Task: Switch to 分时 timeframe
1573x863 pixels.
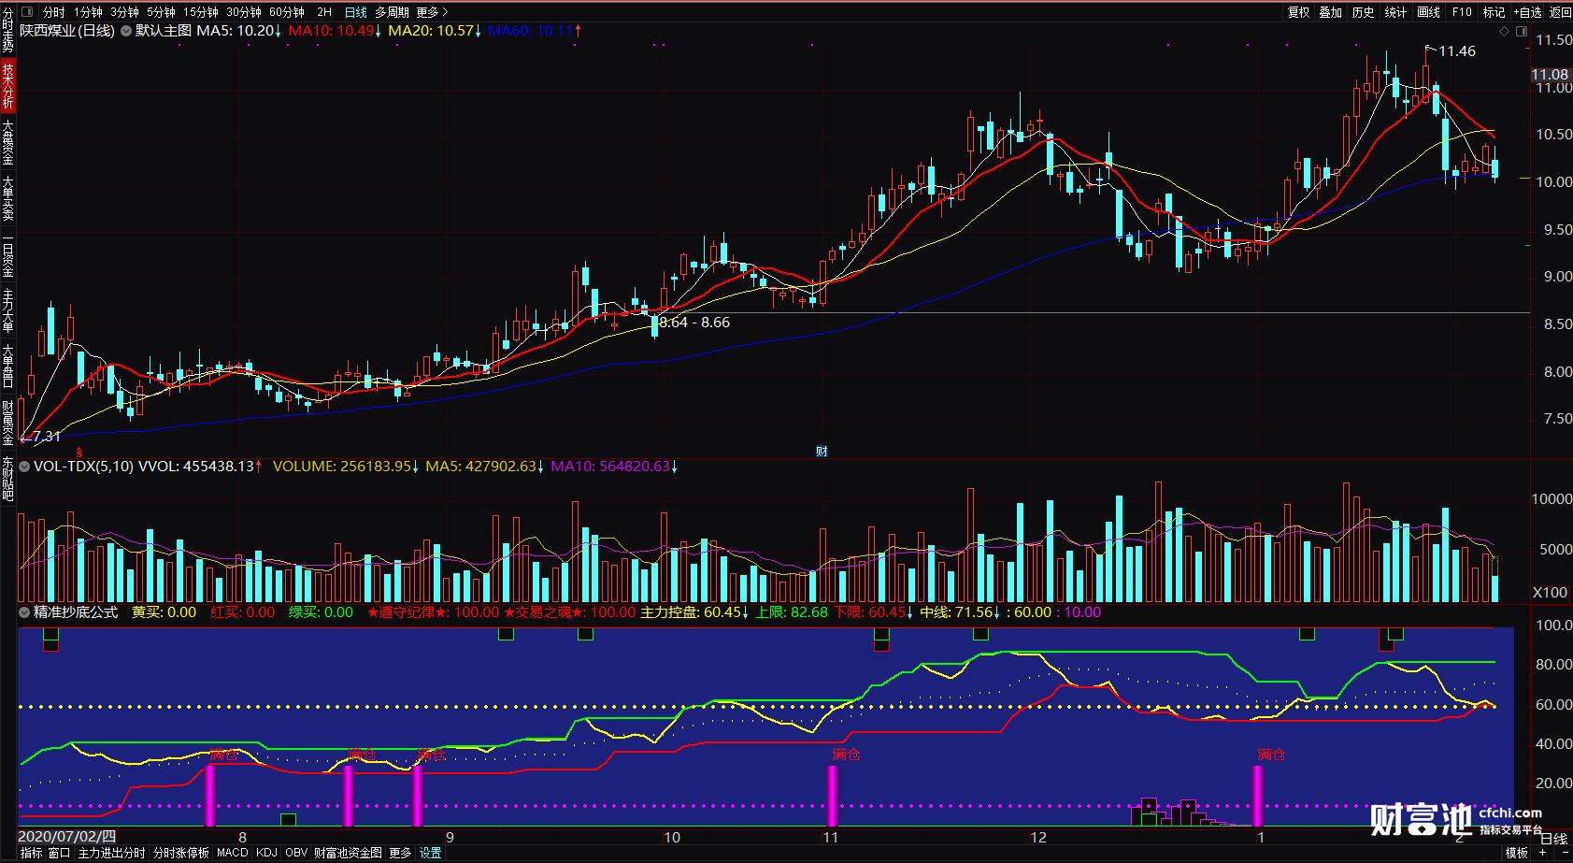Action: (54, 12)
